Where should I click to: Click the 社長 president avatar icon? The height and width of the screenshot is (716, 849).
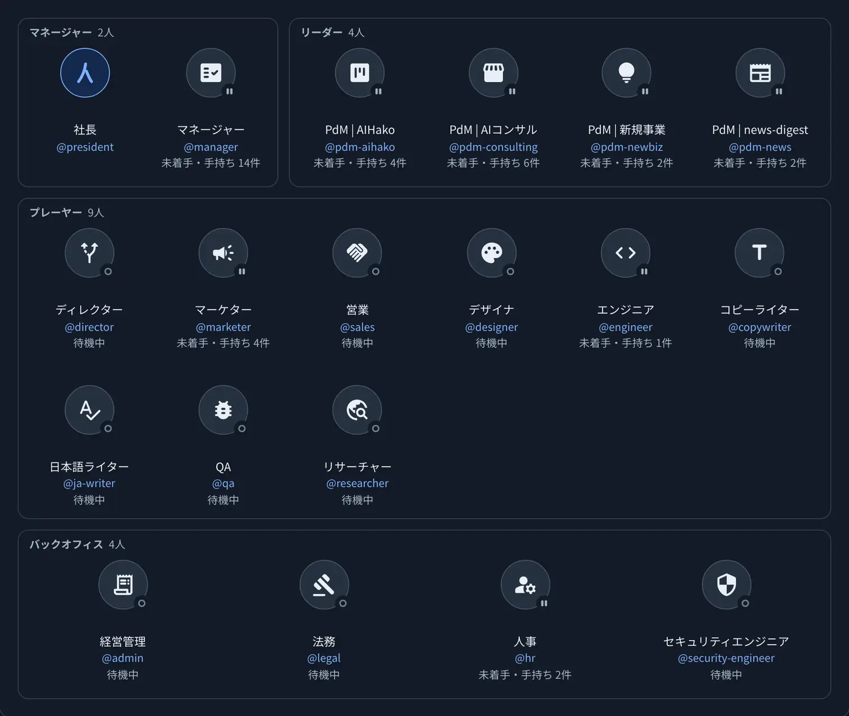point(85,72)
